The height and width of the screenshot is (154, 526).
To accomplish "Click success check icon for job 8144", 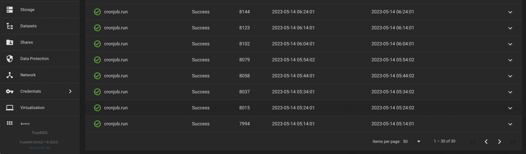I will 97,12.
